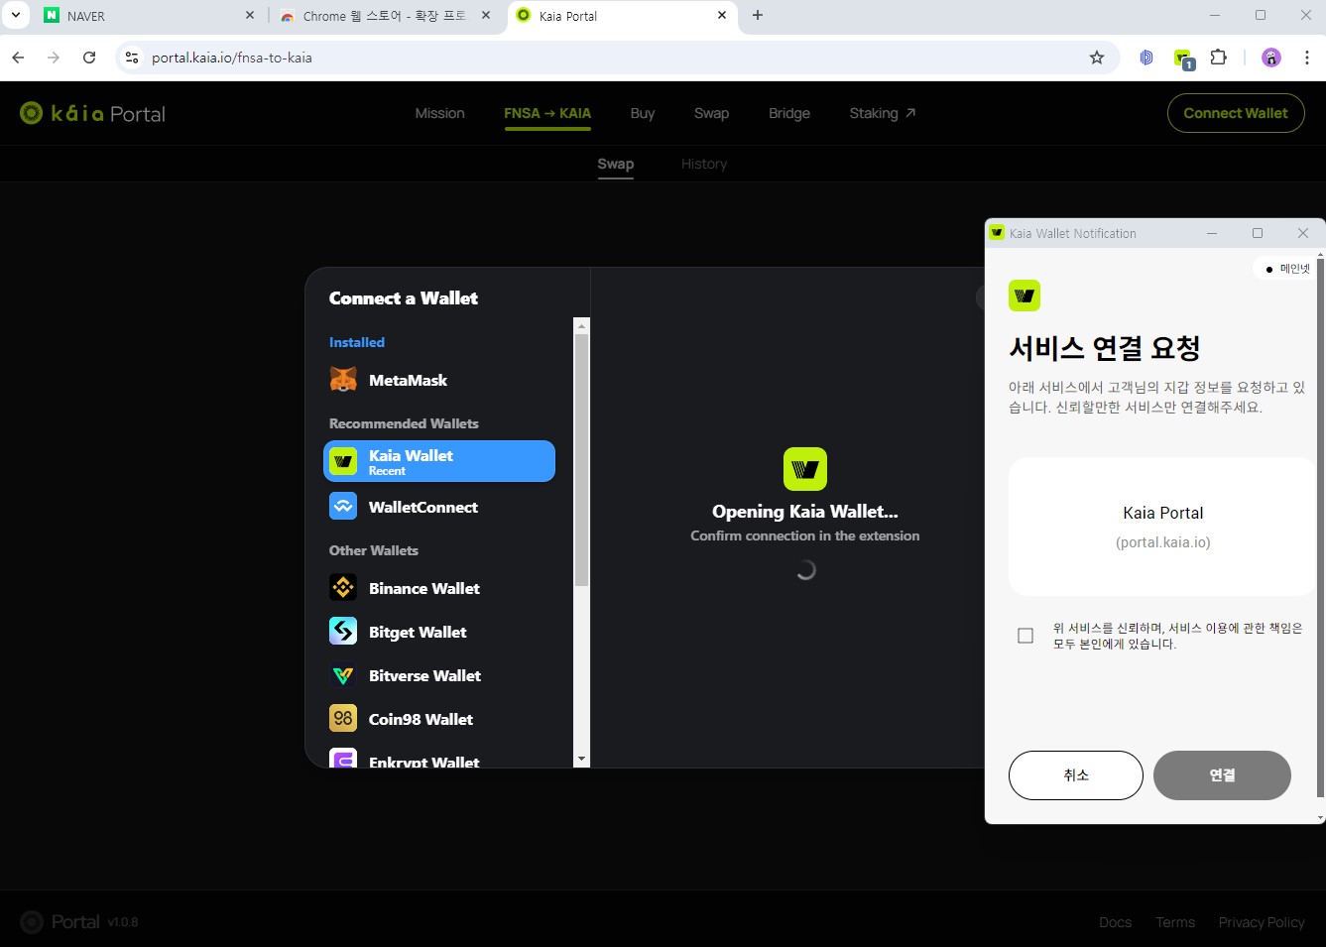Click the Kaia Wallet list icon
This screenshot has height=947, width=1326.
click(343, 461)
